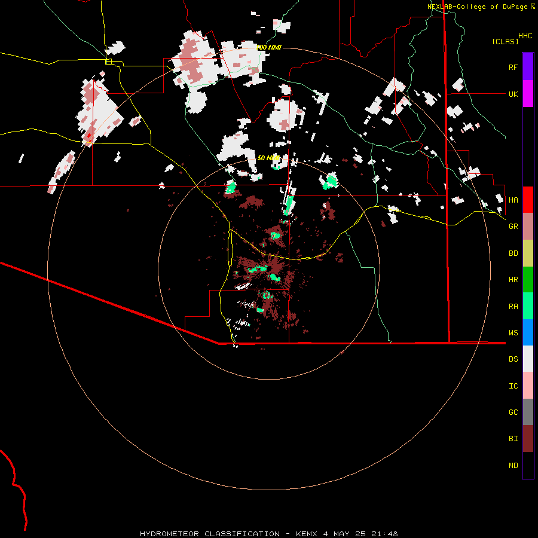This screenshot has height=538, width=538.
Task: Click the Hydrometeor Classification KEMX title caption
Action: click(x=268, y=534)
